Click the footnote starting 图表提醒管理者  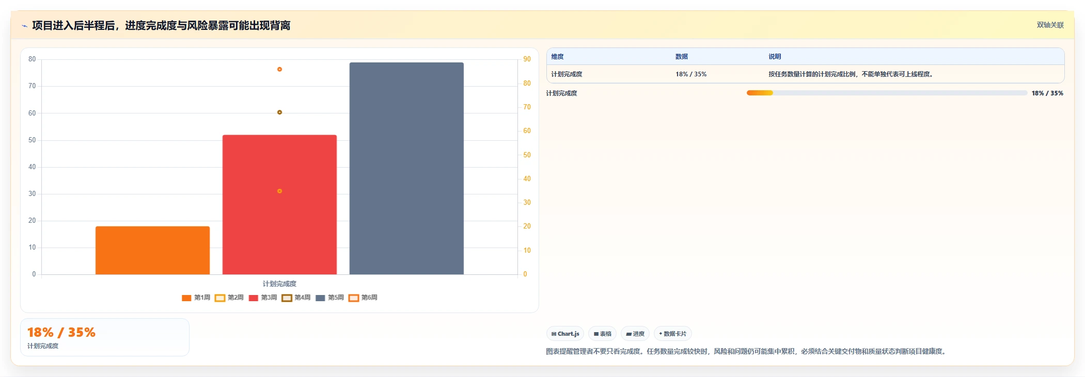click(747, 351)
